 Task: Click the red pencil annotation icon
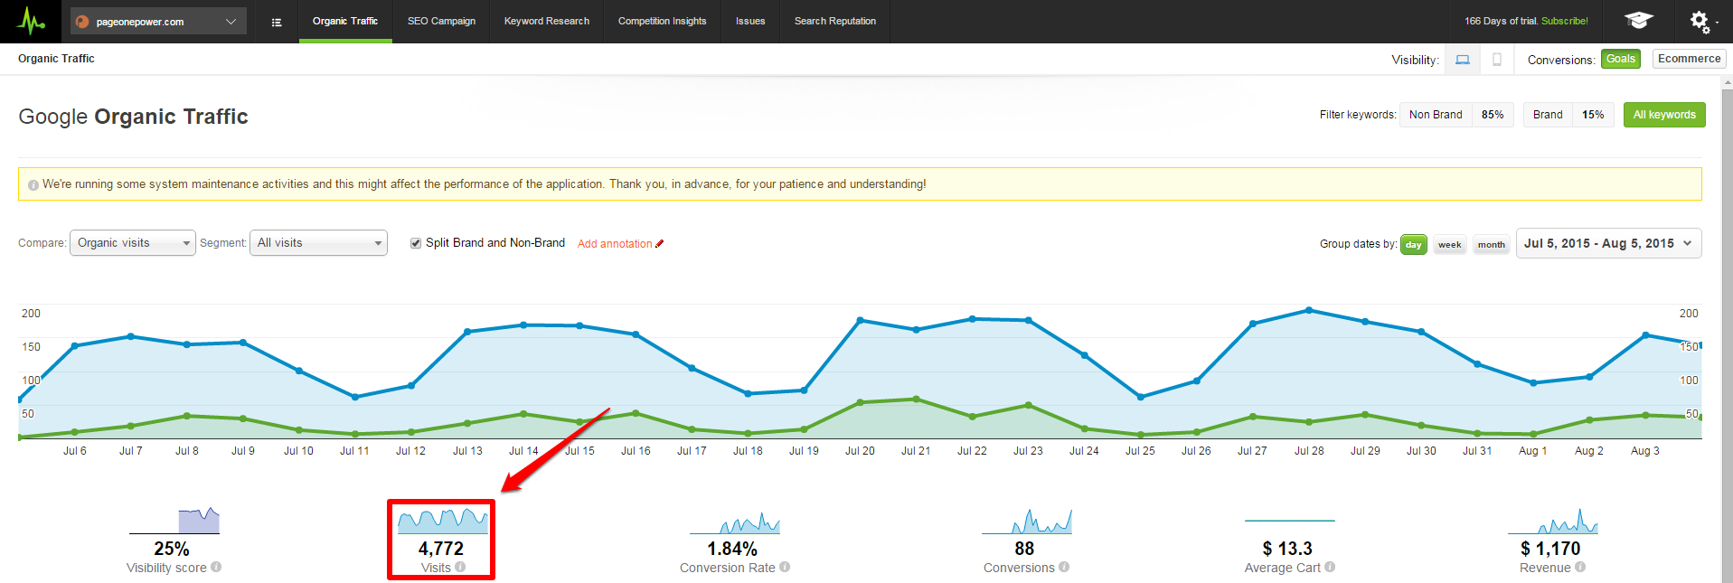tap(660, 244)
